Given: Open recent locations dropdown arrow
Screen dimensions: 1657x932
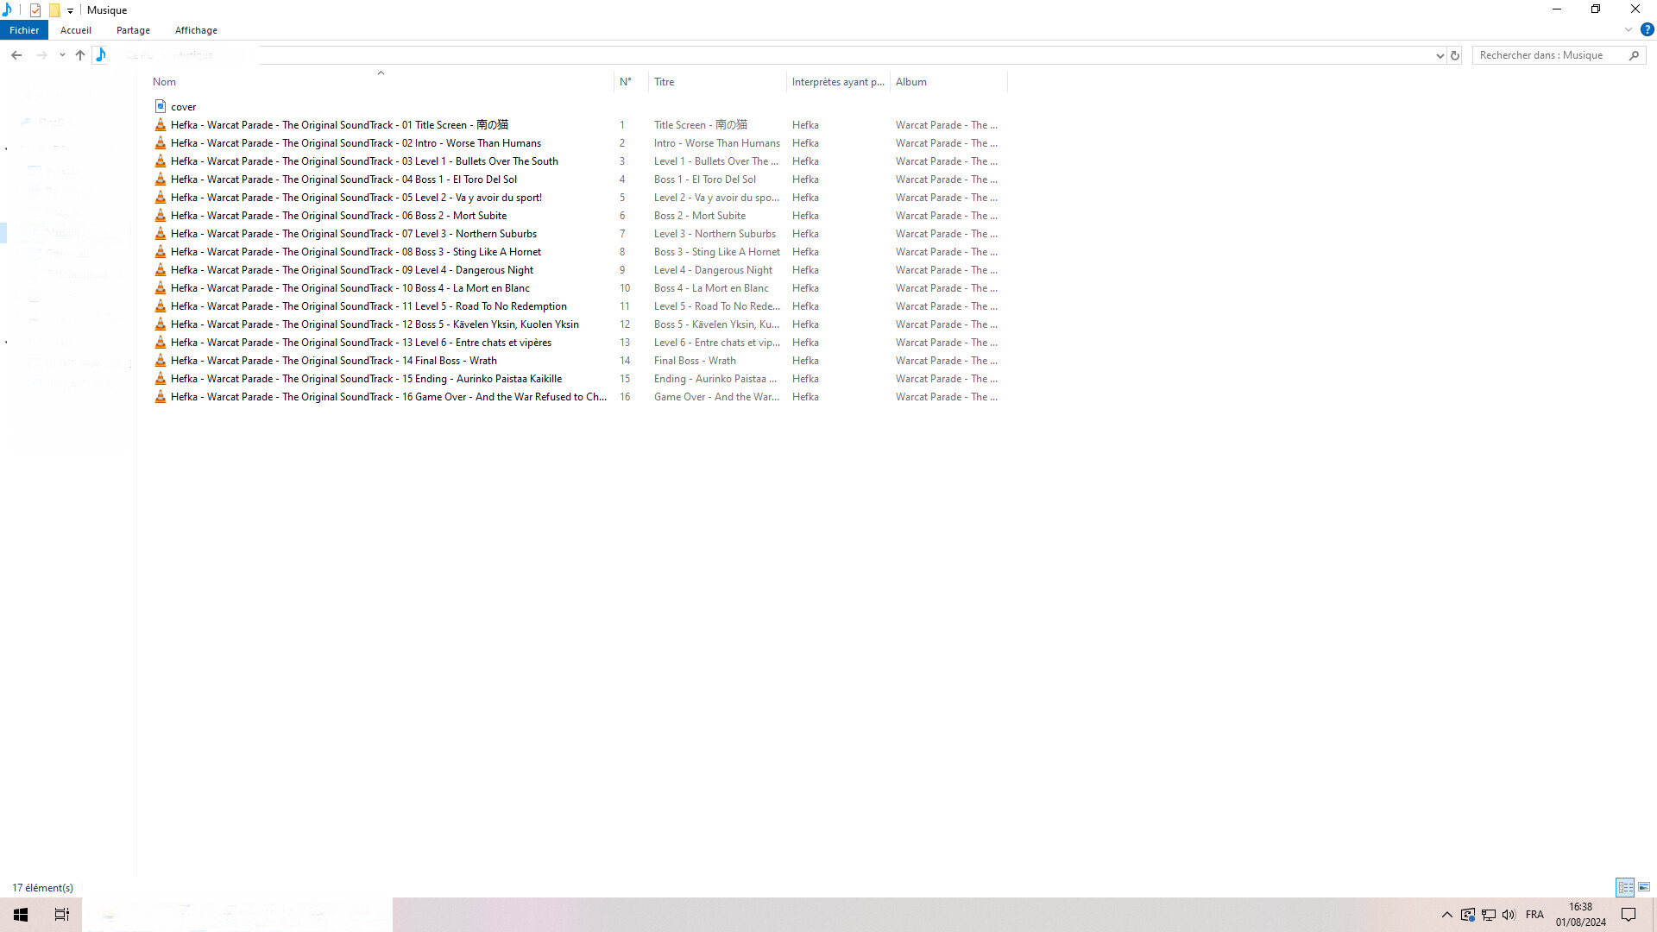Looking at the screenshot, I should [62, 55].
